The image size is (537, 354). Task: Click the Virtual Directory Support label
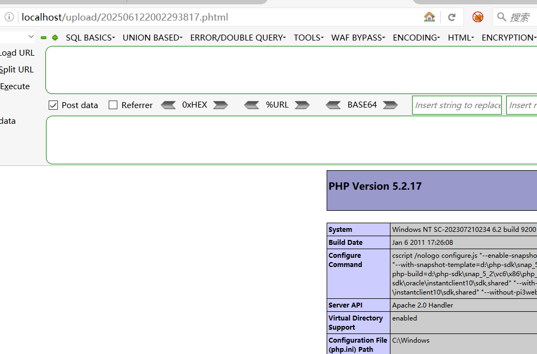tap(355, 323)
